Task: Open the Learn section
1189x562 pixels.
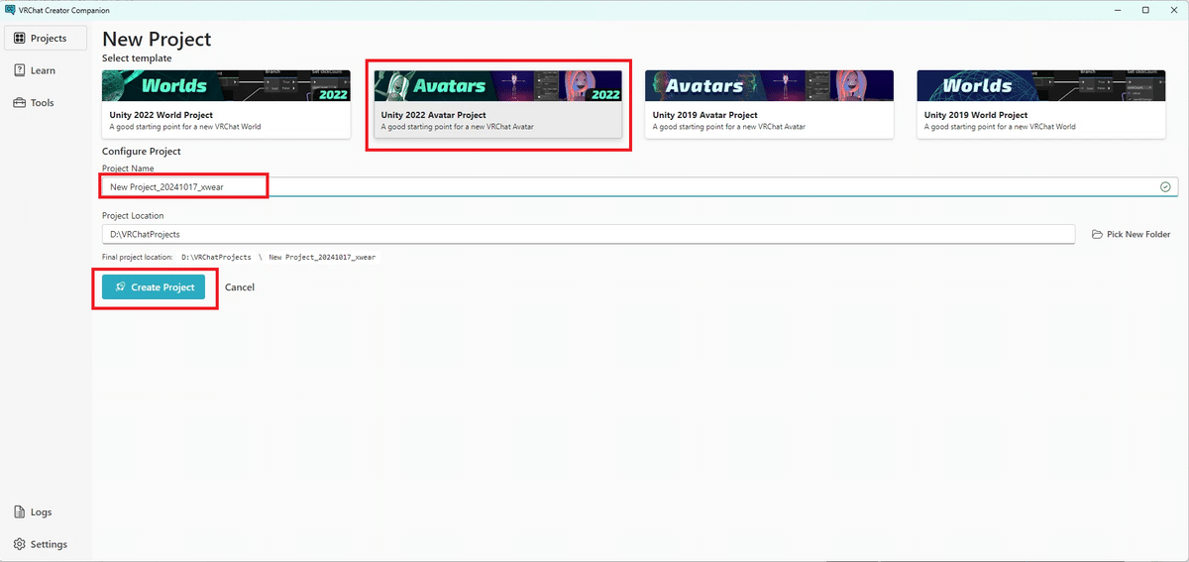Action: tap(45, 70)
